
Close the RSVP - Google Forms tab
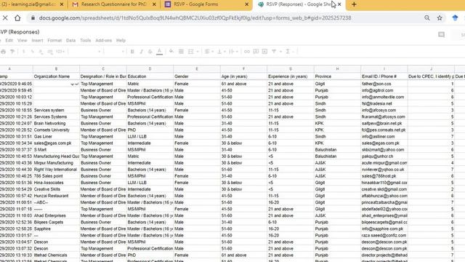(x=247, y=4)
